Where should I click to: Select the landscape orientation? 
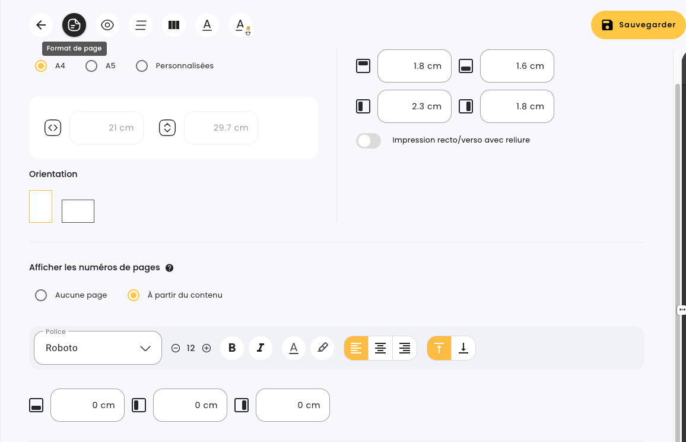(78, 211)
